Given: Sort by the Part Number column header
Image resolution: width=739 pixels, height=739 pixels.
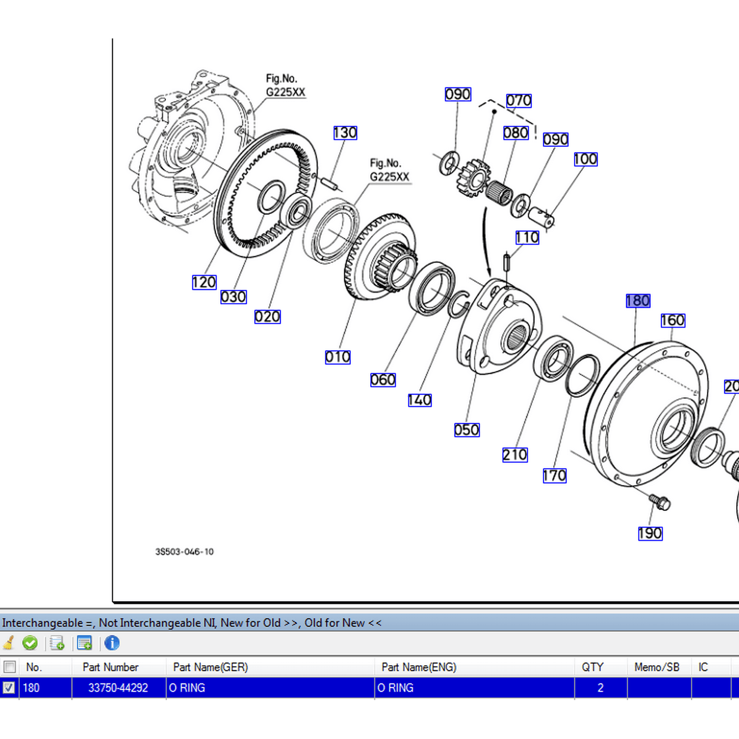Looking at the screenshot, I should point(119,667).
